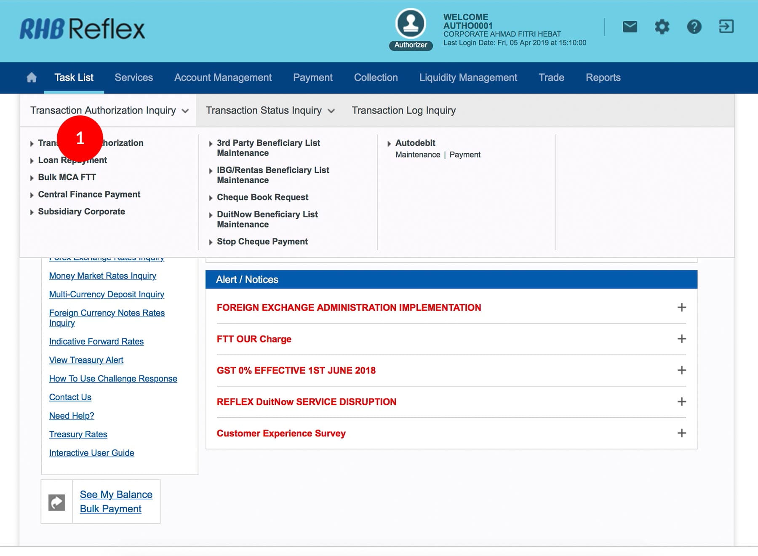Open the Payment menu tab
The width and height of the screenshot is (758, 556).
tap(312, 78)
